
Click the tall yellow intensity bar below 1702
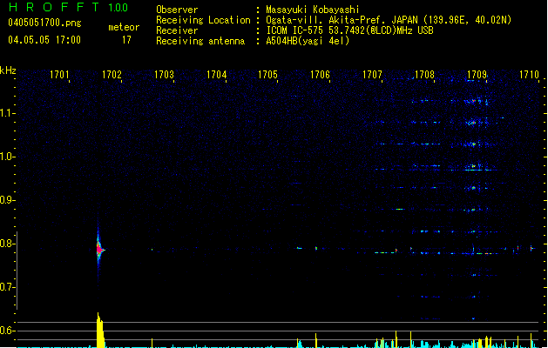[100, 331]
